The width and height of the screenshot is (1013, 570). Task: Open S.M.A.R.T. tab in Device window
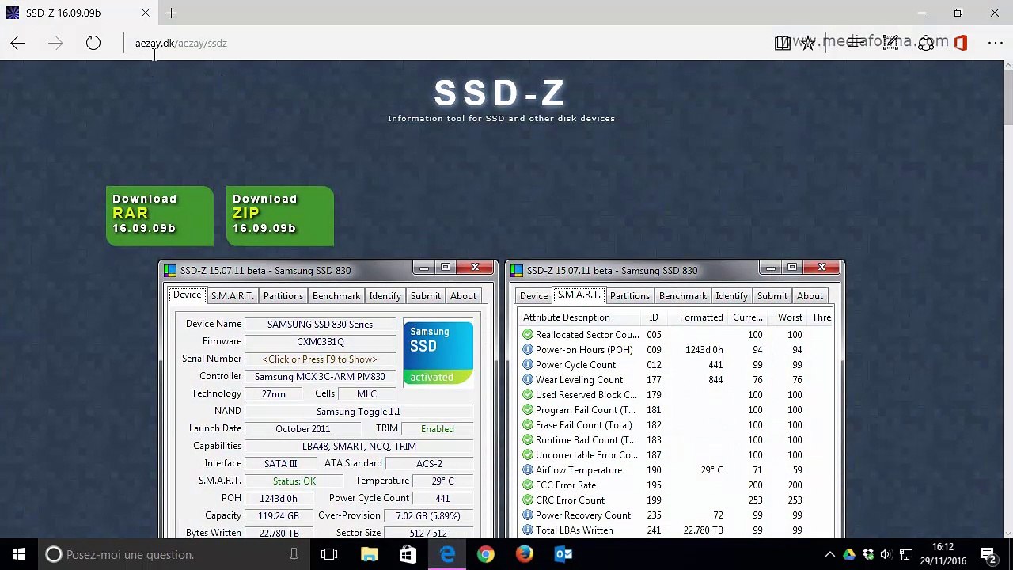tap(232, 295)
